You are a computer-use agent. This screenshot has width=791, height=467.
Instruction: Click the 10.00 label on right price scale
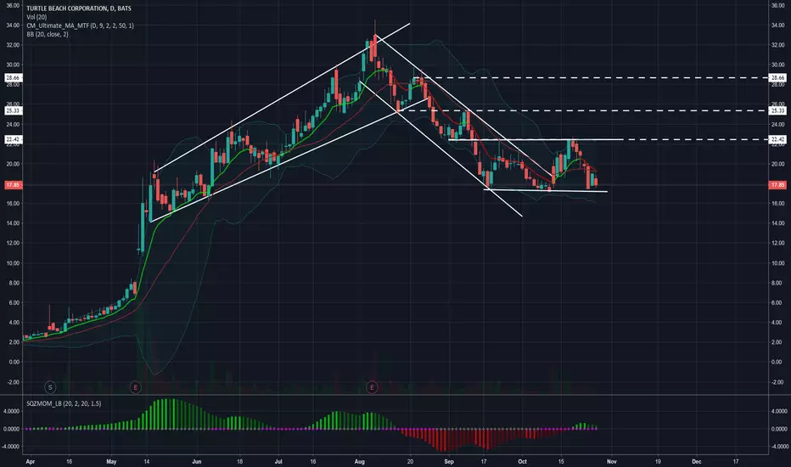click(x=777, y=263)
